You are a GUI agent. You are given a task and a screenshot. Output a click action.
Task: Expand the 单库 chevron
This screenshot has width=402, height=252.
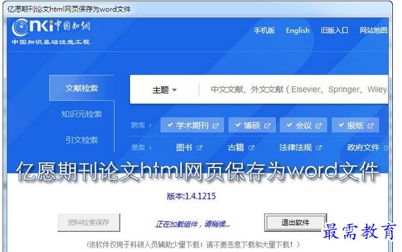pyautogui.click(x=150, y=147)
